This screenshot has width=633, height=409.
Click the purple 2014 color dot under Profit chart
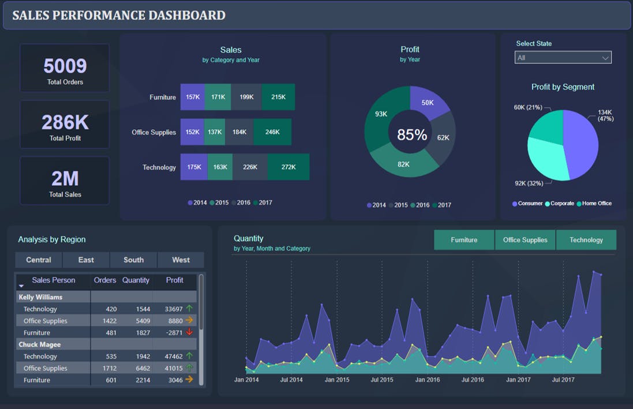370,205
